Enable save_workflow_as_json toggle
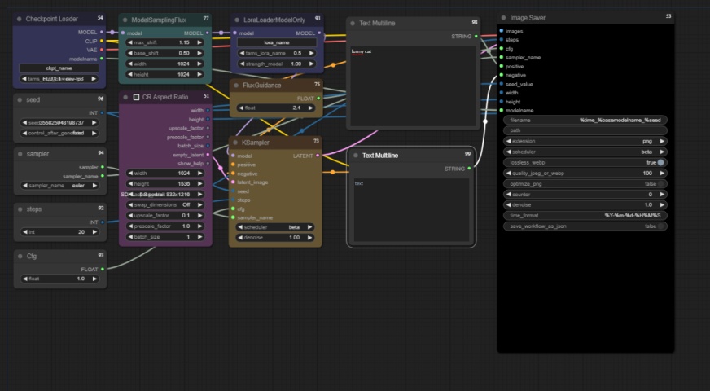The image size is (710, 391). (660, 226)
